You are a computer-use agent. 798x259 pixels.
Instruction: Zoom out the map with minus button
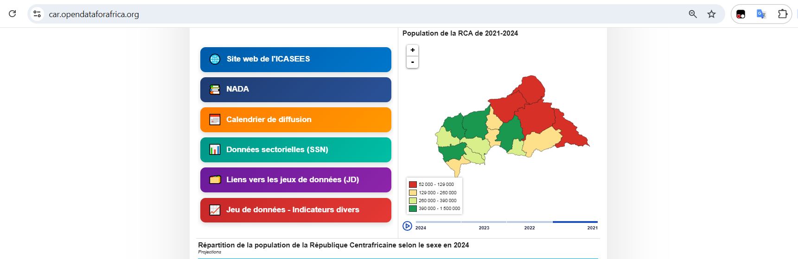[412, 62]
